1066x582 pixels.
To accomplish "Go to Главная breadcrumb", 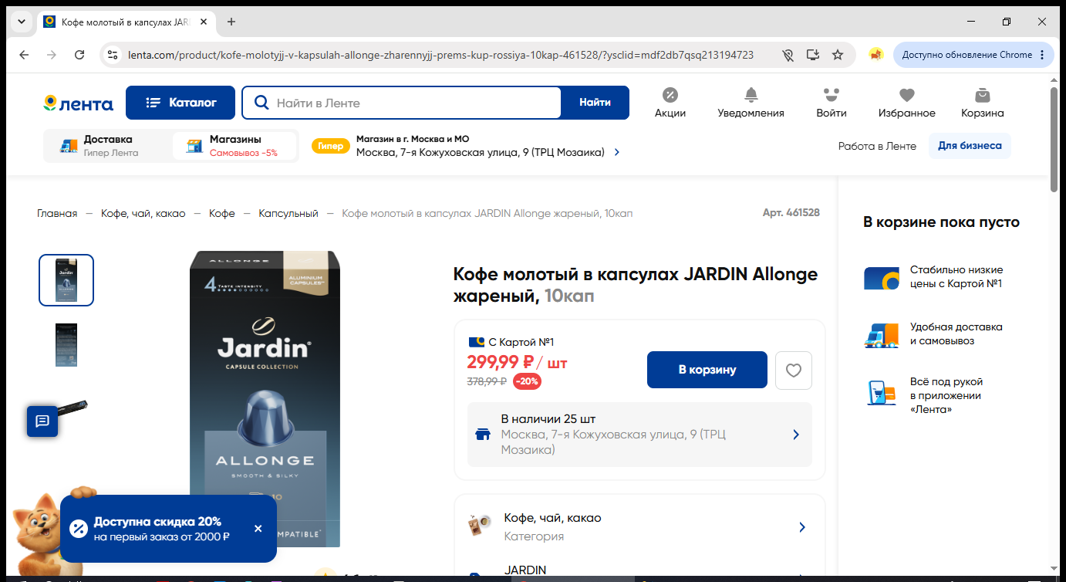I will tap(57, 213).
